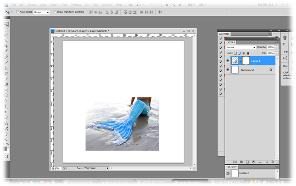Select the Hand tool in the toolbox

6,134
